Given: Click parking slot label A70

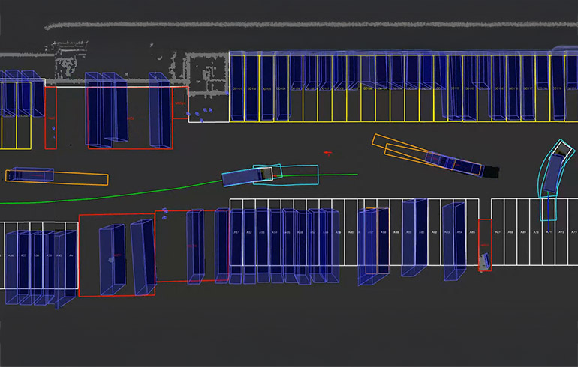Looking at the screenshot, I should [x=536, y=232].
